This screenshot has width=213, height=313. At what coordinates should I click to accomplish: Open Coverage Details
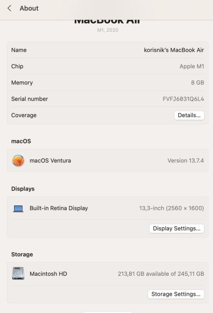pyautogui.click(x=189, y=115)
